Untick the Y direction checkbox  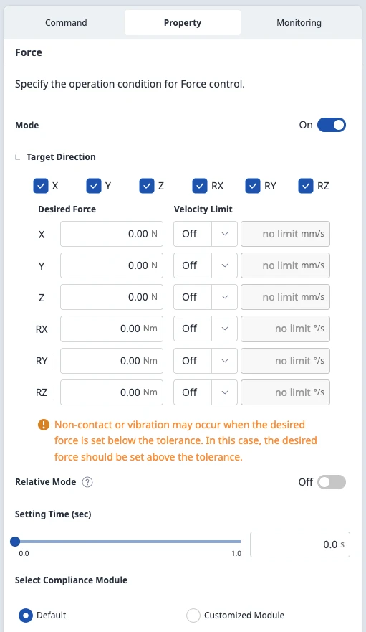click(x=94, y=186)
